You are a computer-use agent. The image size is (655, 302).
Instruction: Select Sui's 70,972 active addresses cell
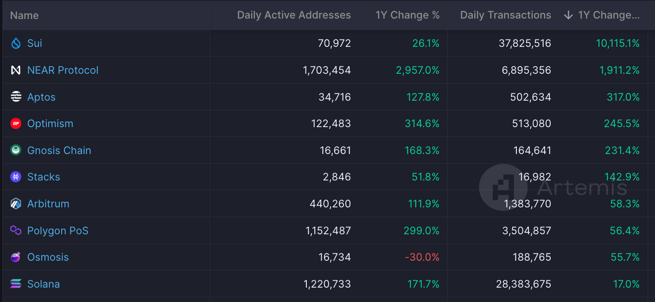pyautogui.click(x=335, y=43)
